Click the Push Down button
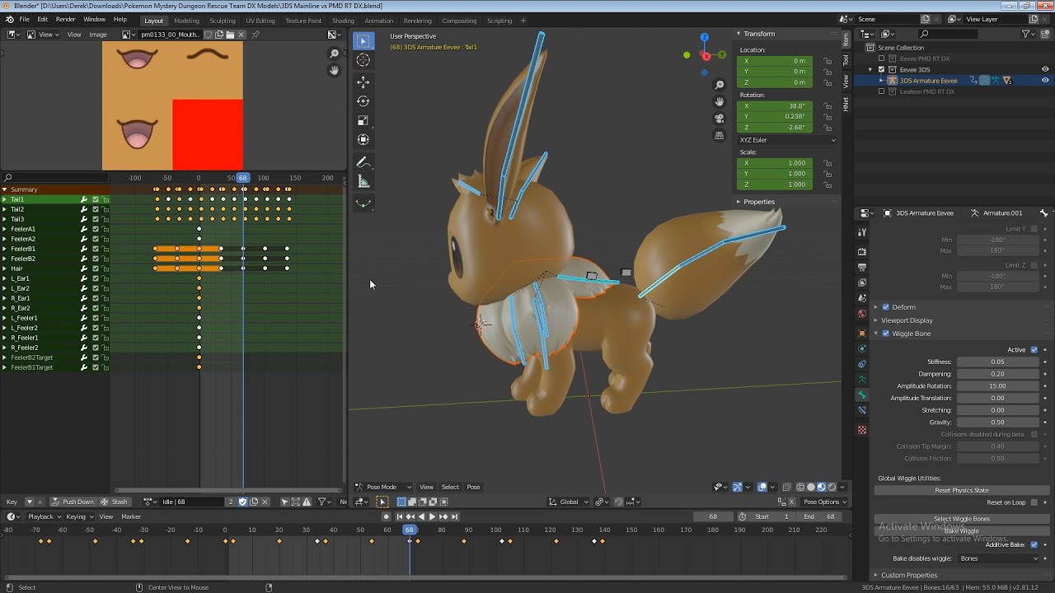This screenshot has width=1055, height=593. coord(73,502)
